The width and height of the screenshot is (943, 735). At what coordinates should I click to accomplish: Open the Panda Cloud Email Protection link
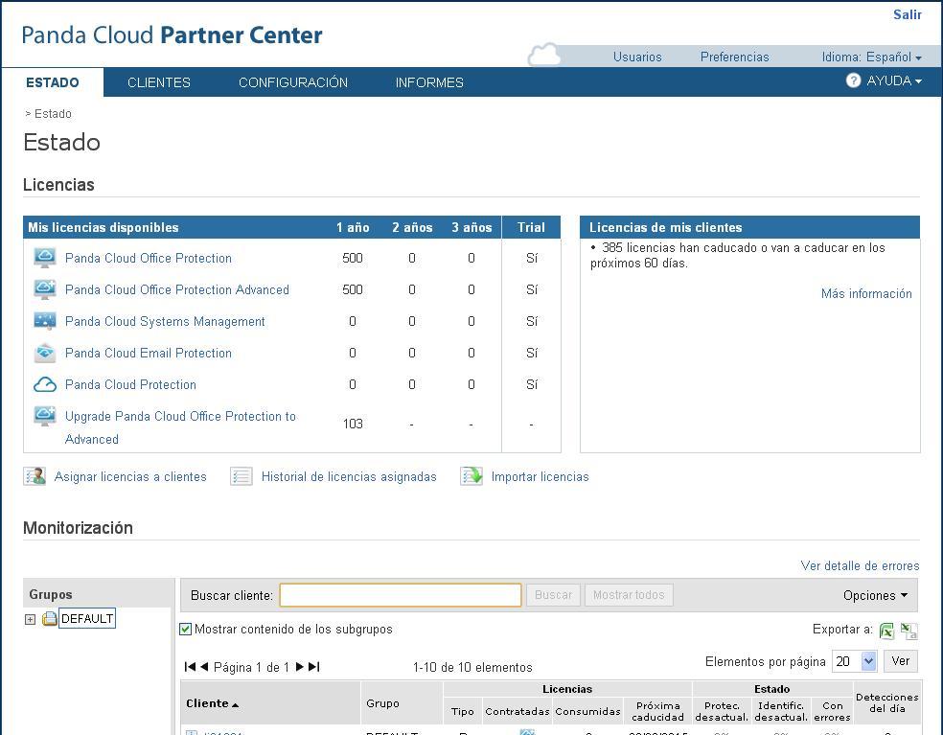point(149,353)
